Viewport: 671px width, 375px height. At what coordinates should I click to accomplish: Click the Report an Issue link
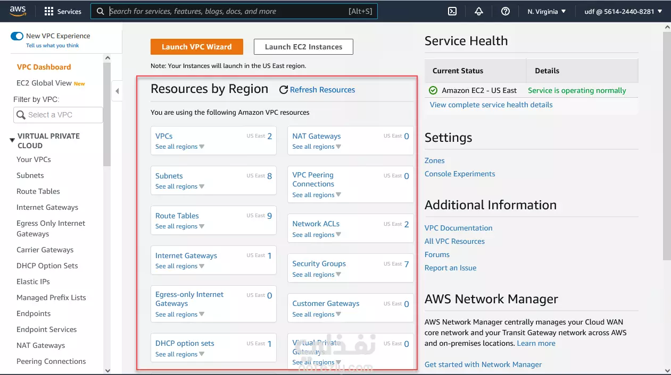(x=451, y=268)
